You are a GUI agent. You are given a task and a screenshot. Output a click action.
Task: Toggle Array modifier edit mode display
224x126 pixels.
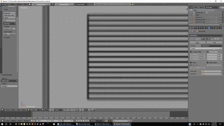point(209,39)
